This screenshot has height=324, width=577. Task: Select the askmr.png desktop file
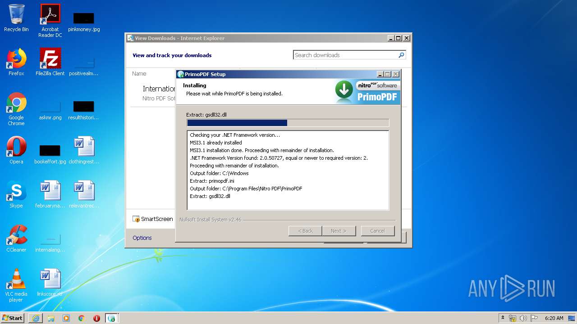50,109
